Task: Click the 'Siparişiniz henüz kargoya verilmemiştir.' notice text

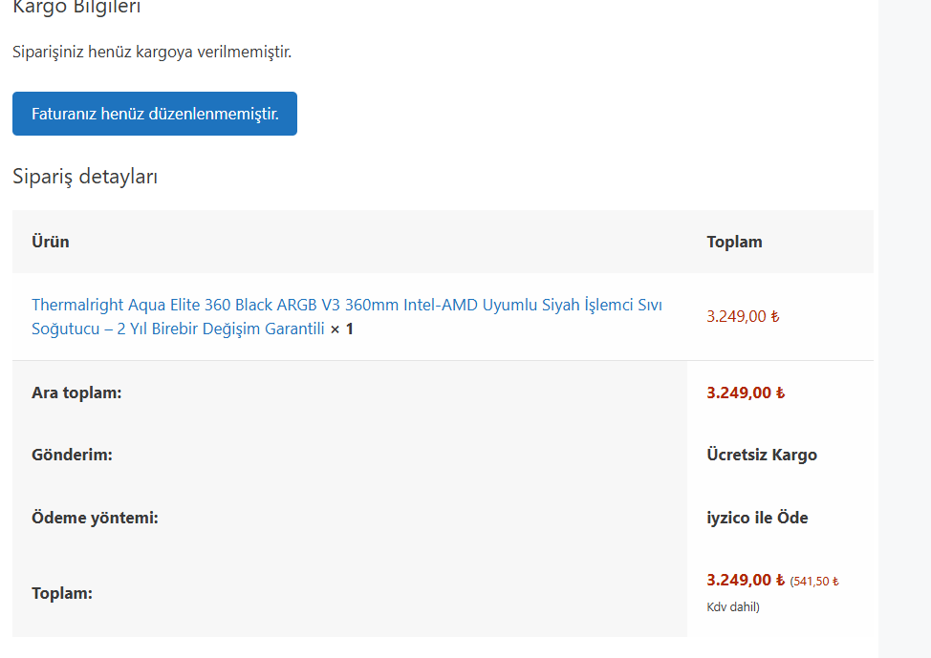Action: point(152,52)
